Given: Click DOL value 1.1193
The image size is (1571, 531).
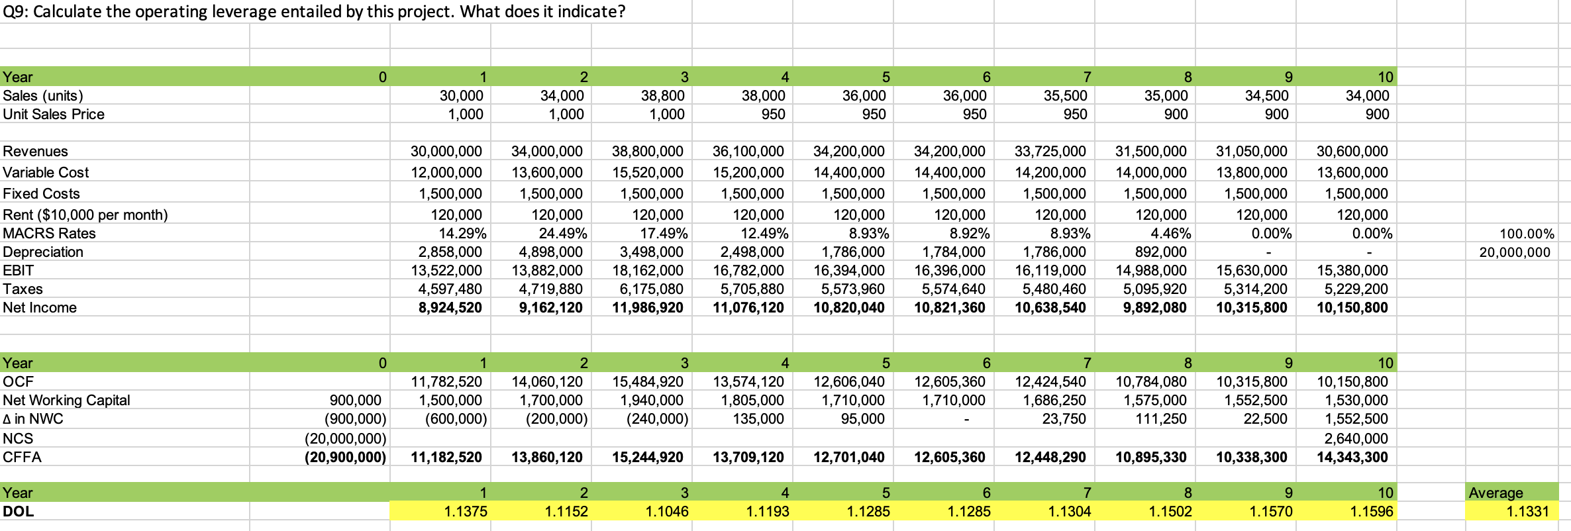Looking at the screenshot, I should tap(742, 511).
